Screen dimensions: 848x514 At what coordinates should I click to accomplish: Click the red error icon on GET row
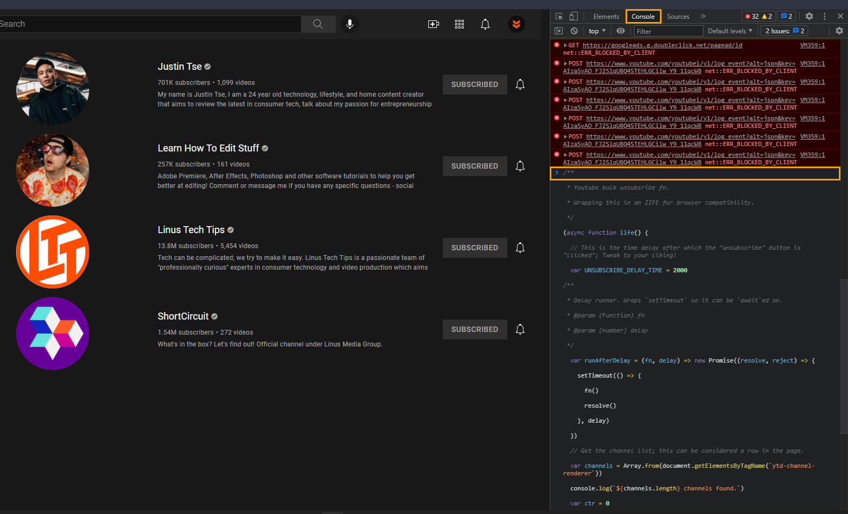[x=557, y=45]
